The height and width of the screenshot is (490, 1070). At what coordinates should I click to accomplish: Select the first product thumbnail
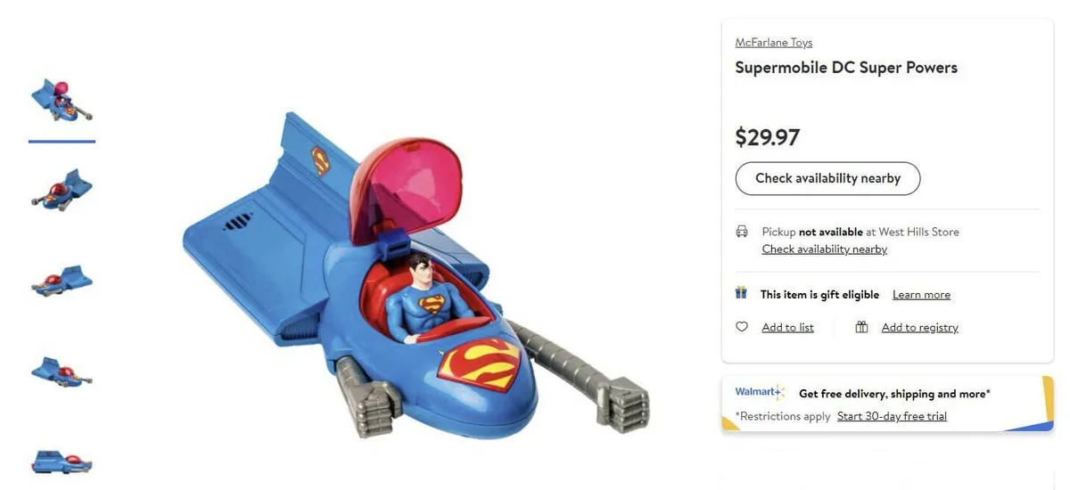[62, 101]
